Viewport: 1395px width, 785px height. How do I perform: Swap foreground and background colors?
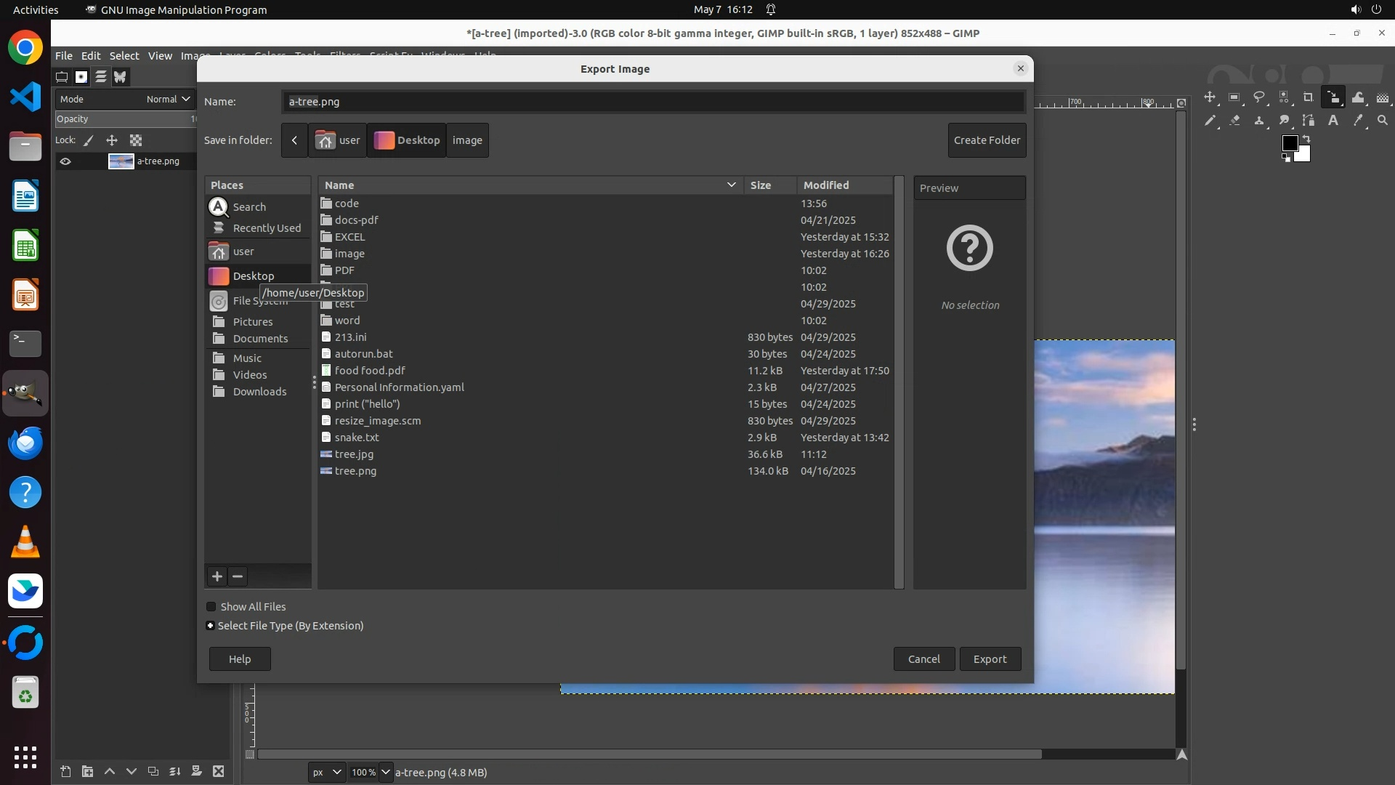coord(1306,138)
